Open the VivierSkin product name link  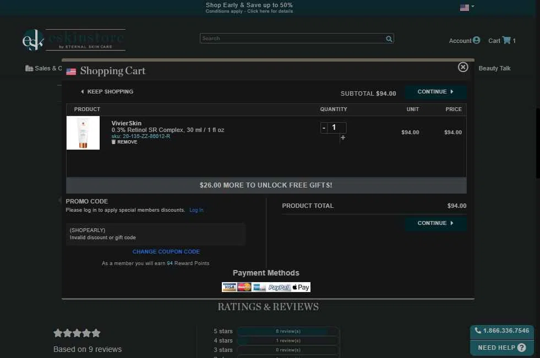(x=127, y=123)
